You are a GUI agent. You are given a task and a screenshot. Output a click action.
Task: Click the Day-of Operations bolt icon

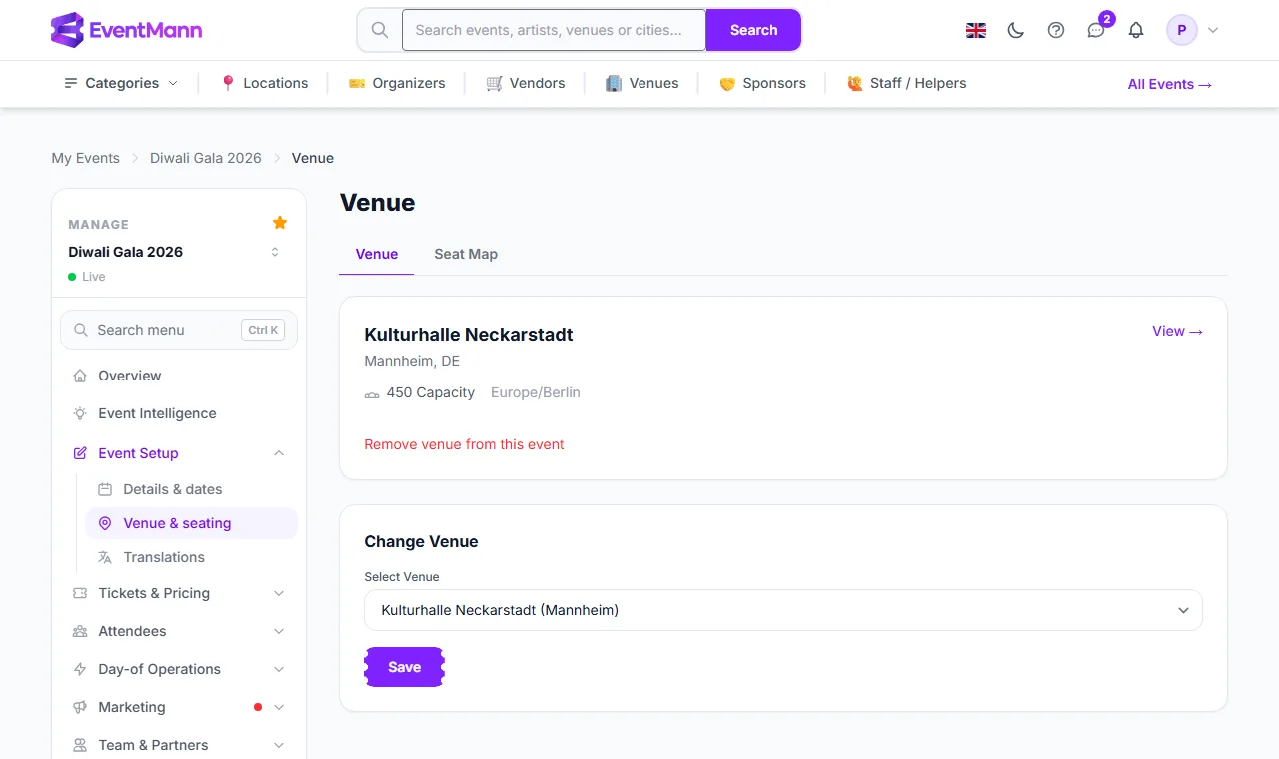point(80,669)
